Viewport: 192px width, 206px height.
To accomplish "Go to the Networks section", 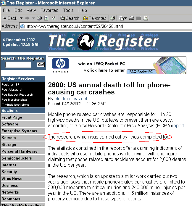I will [x=23, y=192].
